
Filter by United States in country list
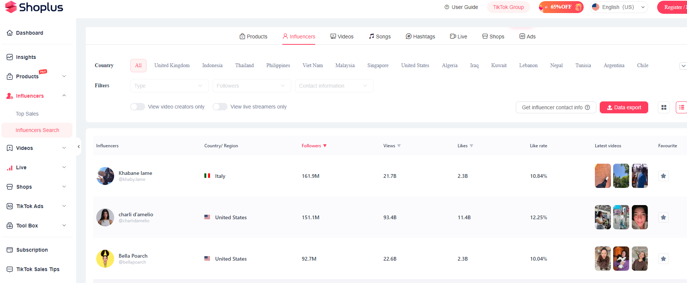[415, 65]
